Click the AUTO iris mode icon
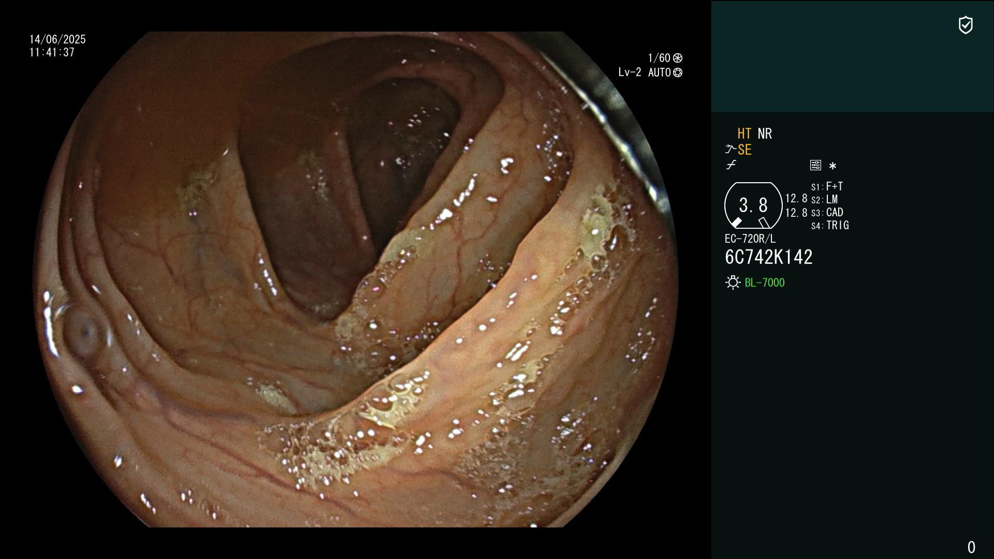The image size is (994, 559). point(678,72)
